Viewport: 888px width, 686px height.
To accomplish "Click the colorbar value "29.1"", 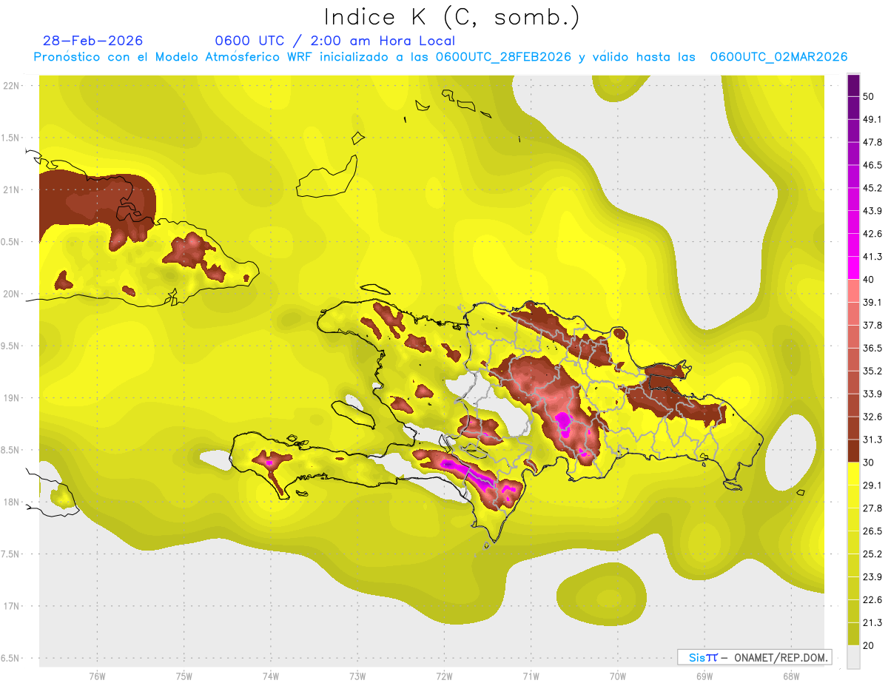I will (872, 485).
